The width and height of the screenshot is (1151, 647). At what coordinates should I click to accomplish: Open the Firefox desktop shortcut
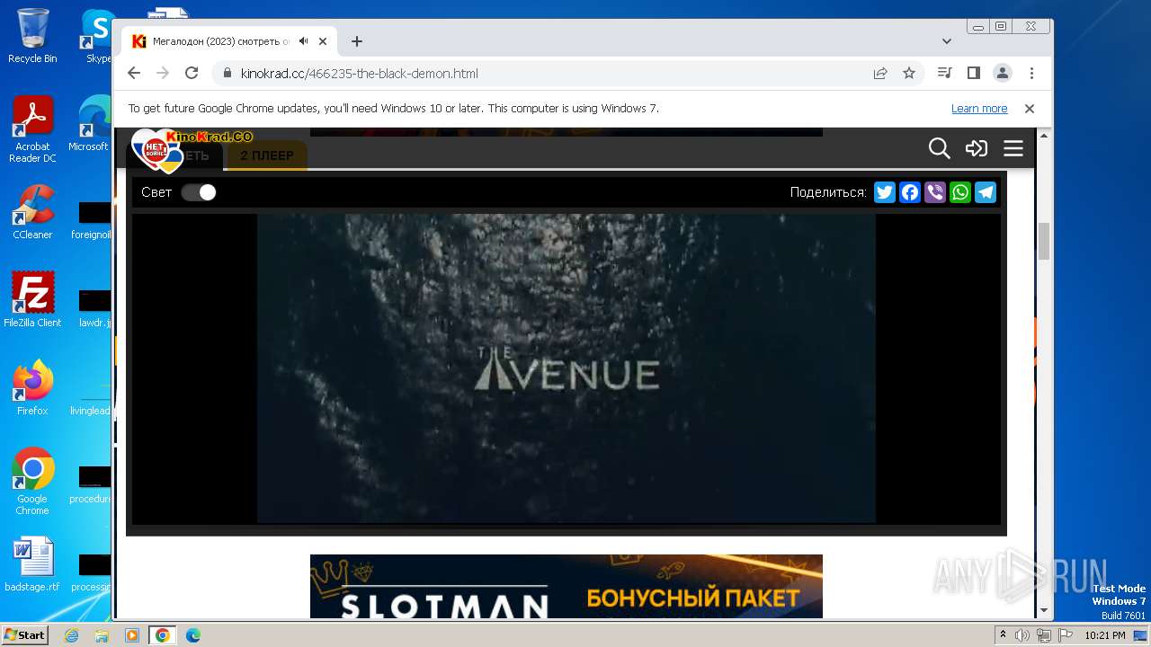[32, 388]
